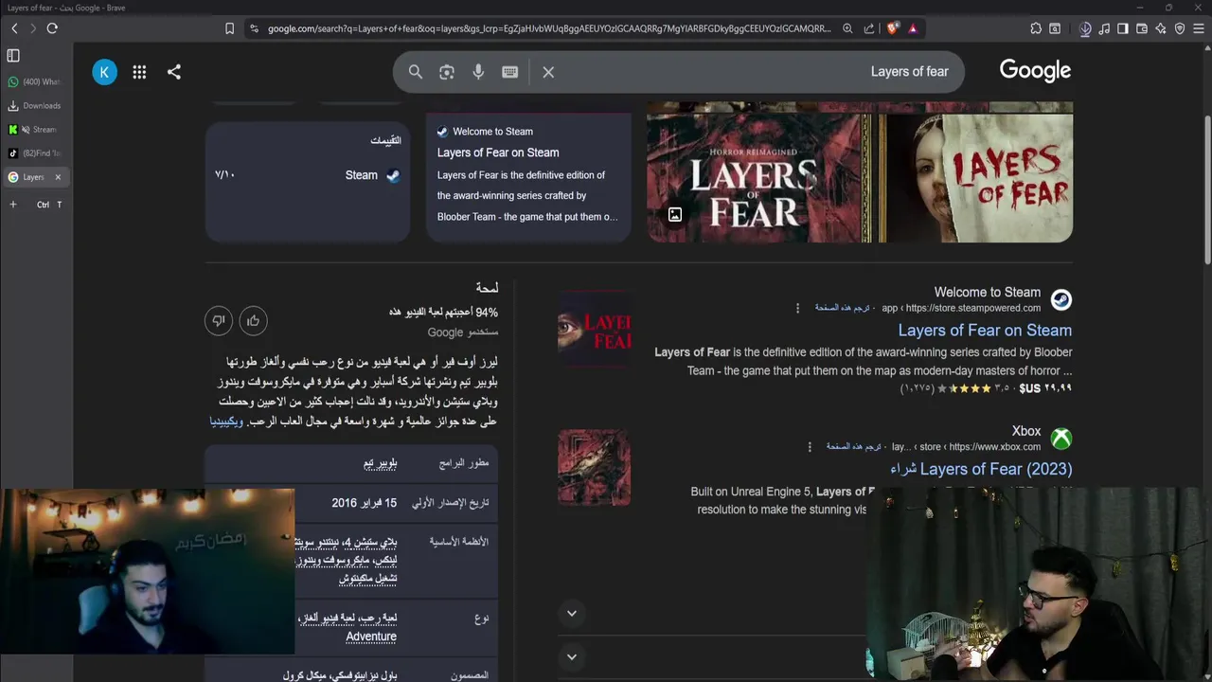Open the Brave playlist music note icon
Viewport: 1212px width, 682px height.
[x=1104, y=28]
